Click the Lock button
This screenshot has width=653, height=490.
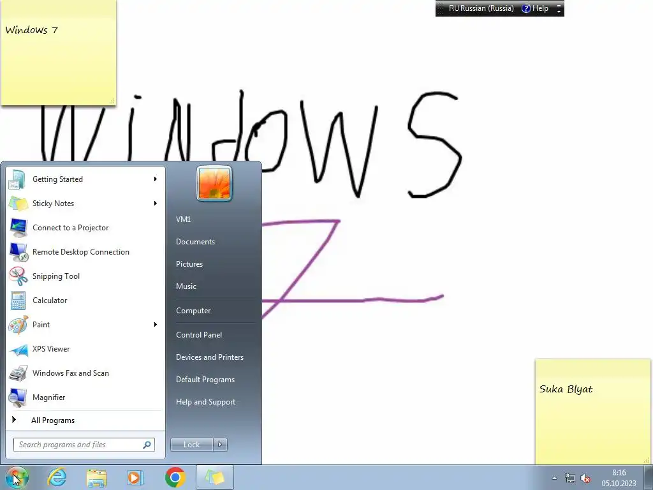click(x=191, y=445)
